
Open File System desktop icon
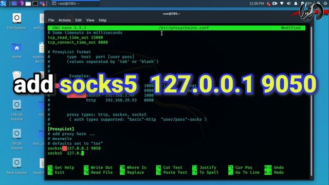click(x=16, y=22)
